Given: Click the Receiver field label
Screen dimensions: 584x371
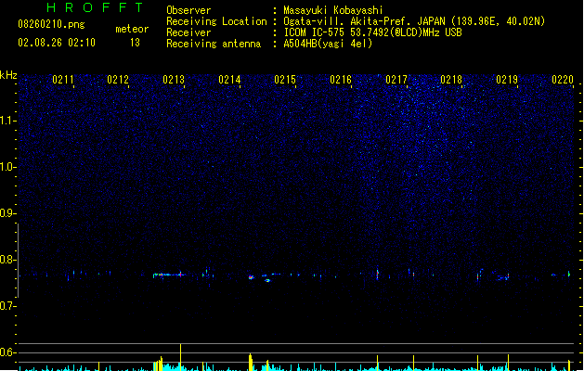Looking at the screenshot, I should (188, 32).
